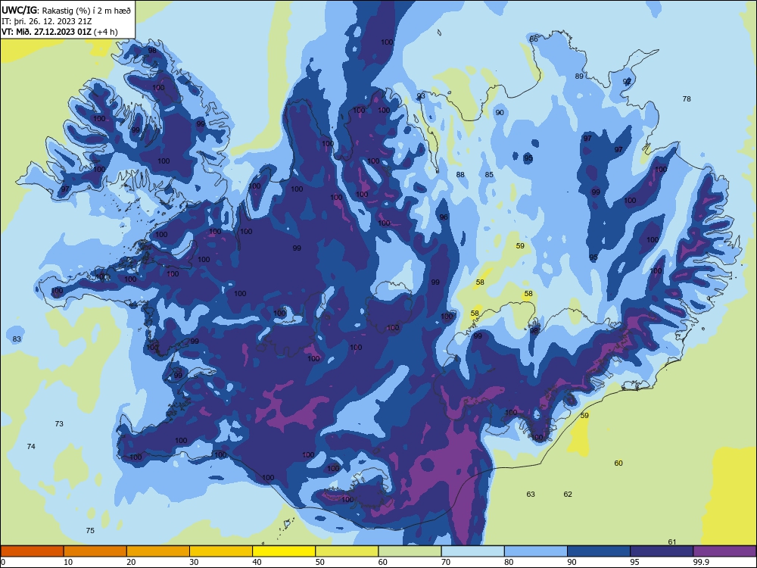Click the legend tick label '30'

[x=194, y=562]
